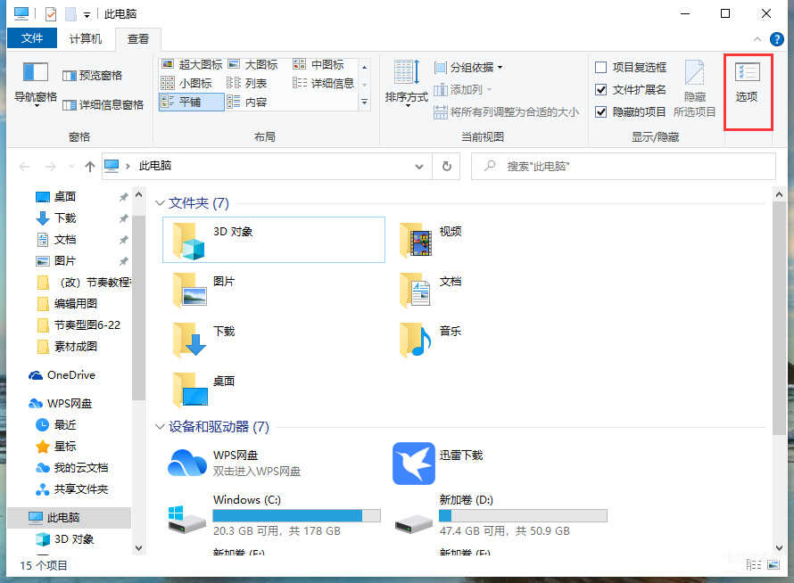Enable the 项目复选框 checkbox
Image resolution: width=794 pixels, height=583 pixels.
coord(601,68)
